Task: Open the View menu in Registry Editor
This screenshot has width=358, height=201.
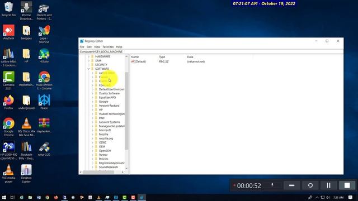Action: tap(97, 47)
